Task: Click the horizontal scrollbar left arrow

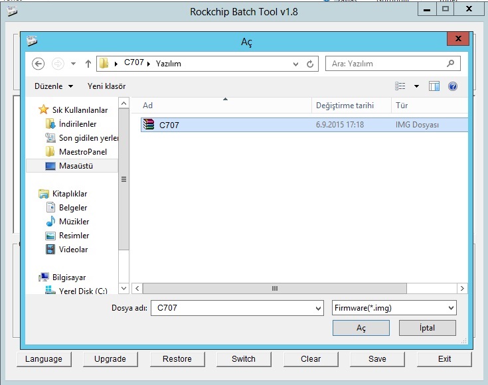Action: tap(137, 288)
